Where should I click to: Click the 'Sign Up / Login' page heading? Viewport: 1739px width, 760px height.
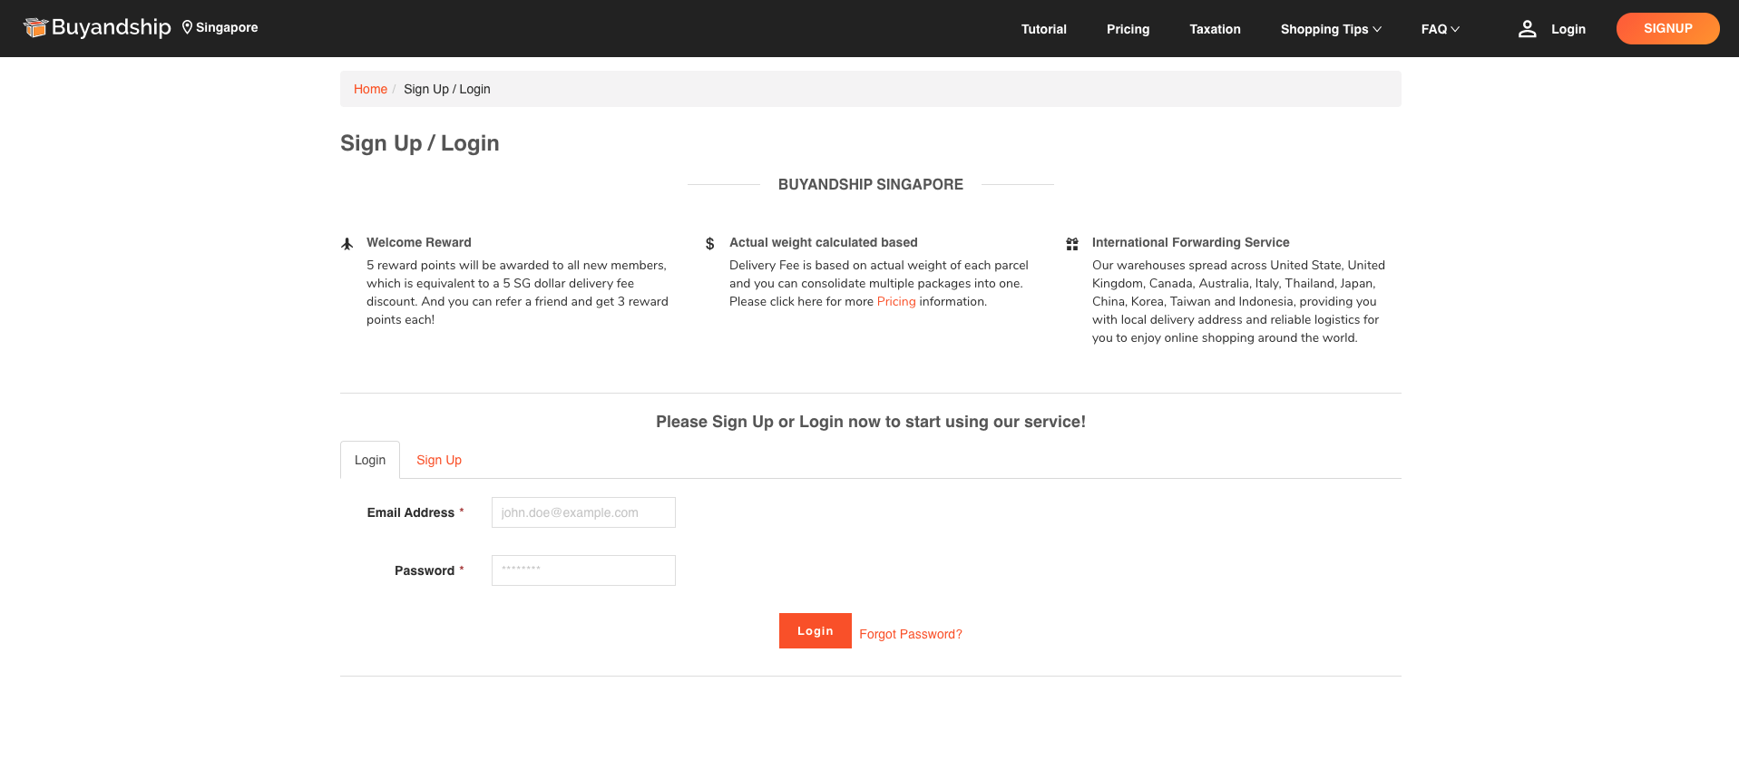[x=420, y=143]
